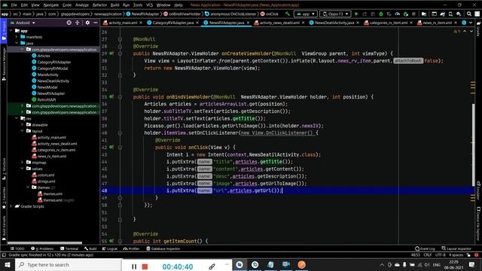Click the Sync Project with Gradle Files icon
Viewport: 482px width, 271px height.
pos(442,14)
